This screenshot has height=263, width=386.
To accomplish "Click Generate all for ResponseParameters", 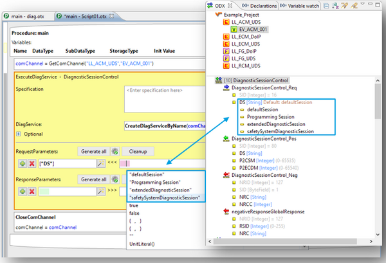I will 93,179.
